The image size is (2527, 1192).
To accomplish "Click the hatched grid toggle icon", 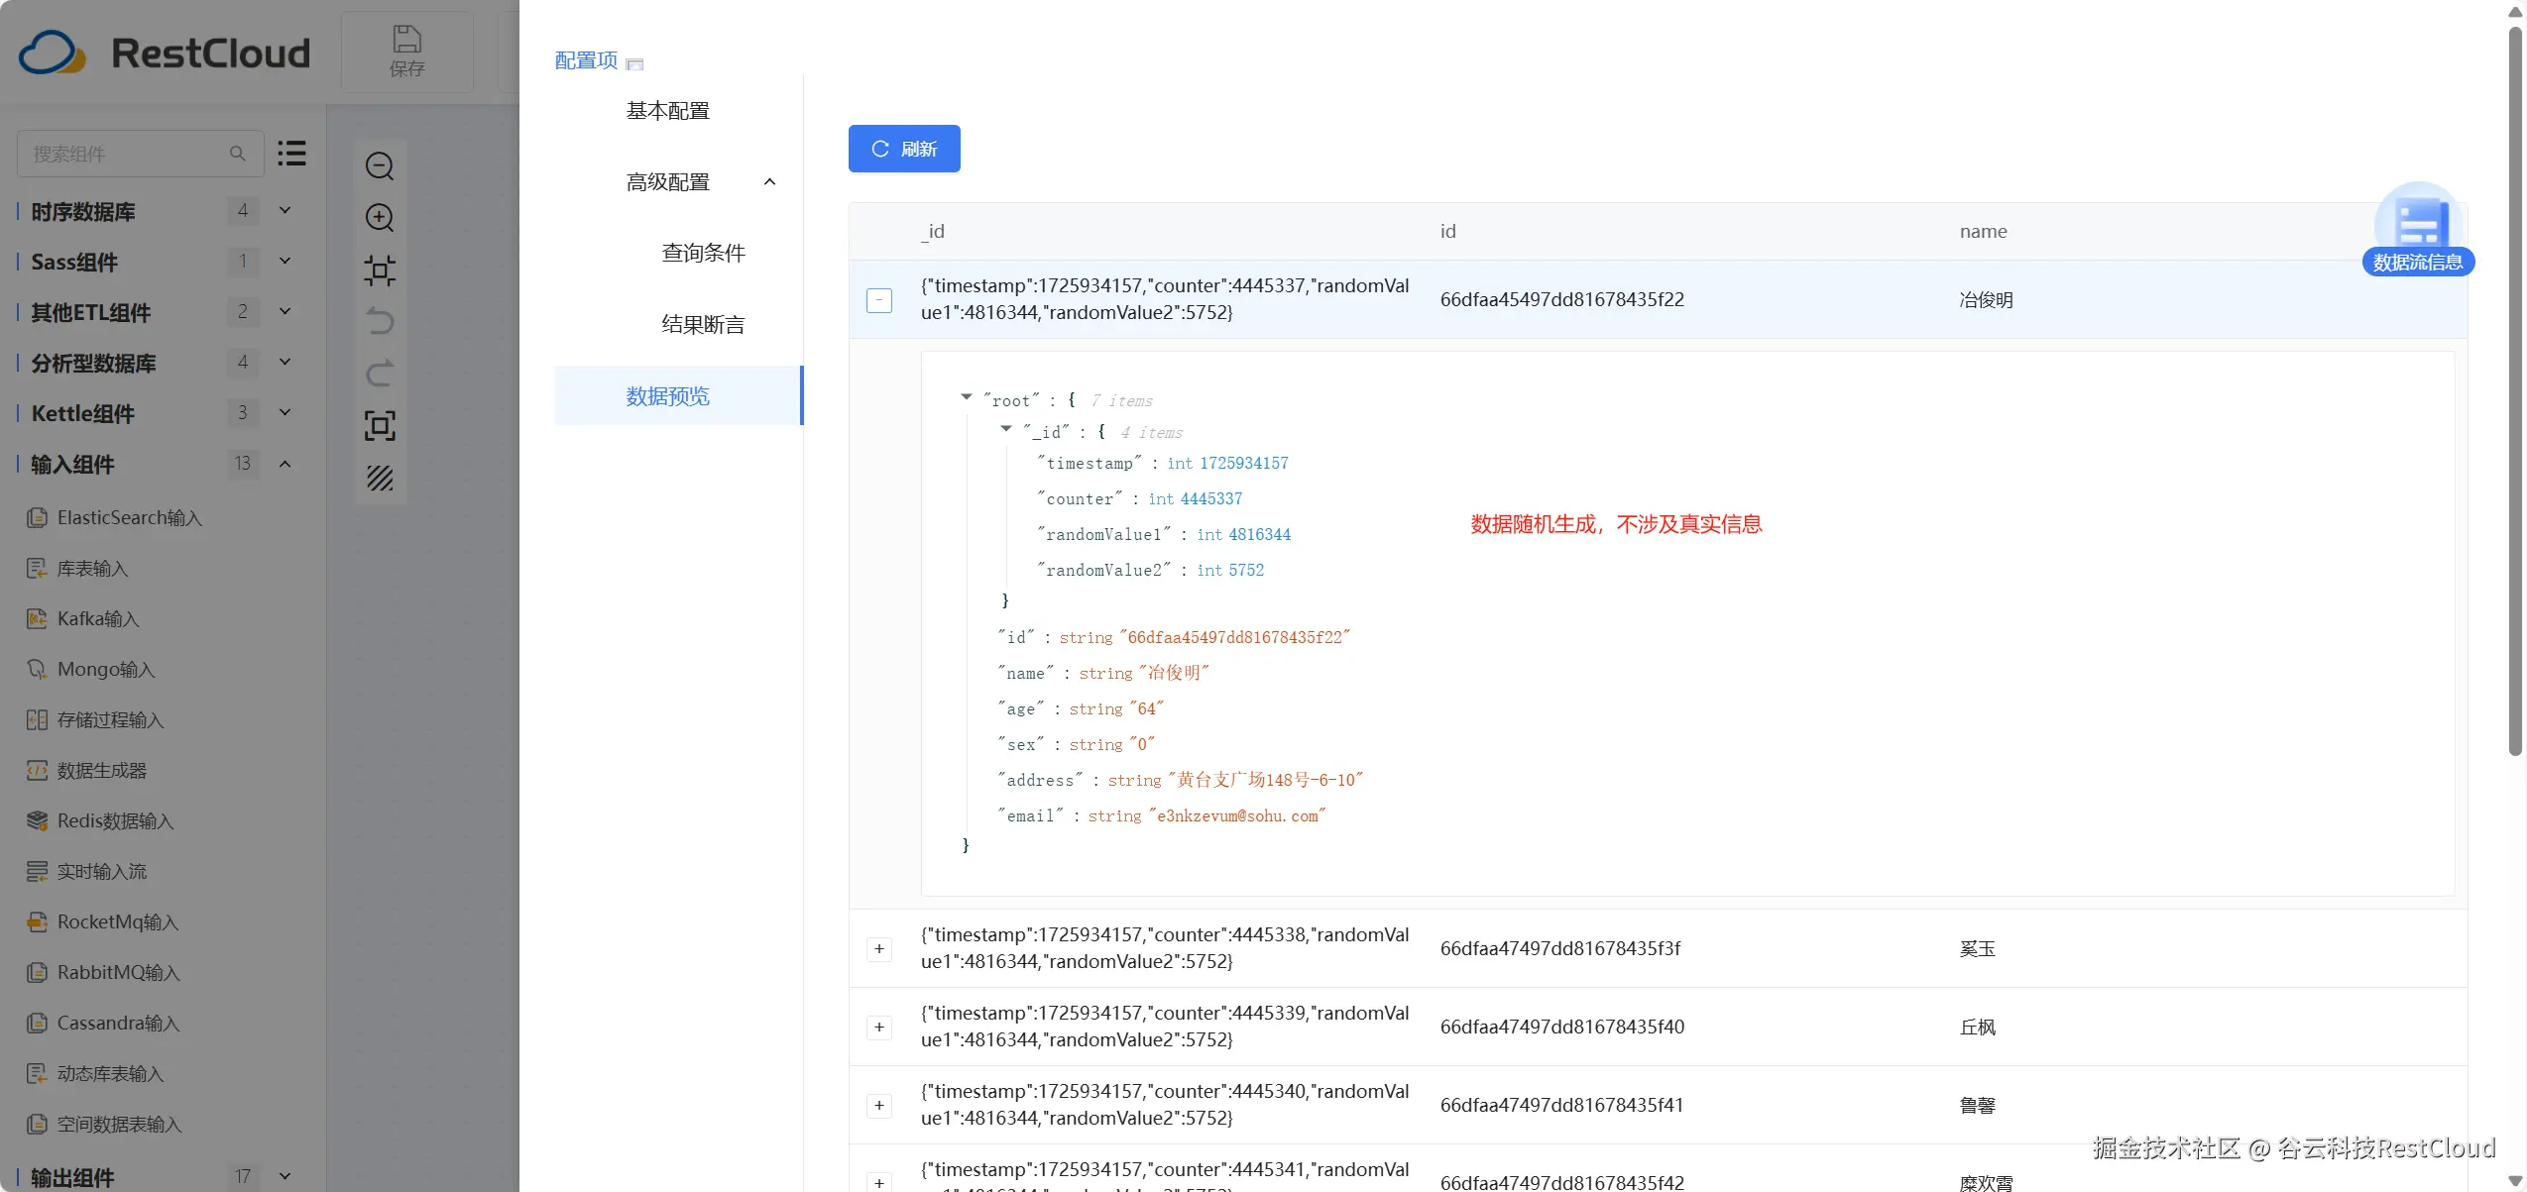I will [x=380, y=478].
